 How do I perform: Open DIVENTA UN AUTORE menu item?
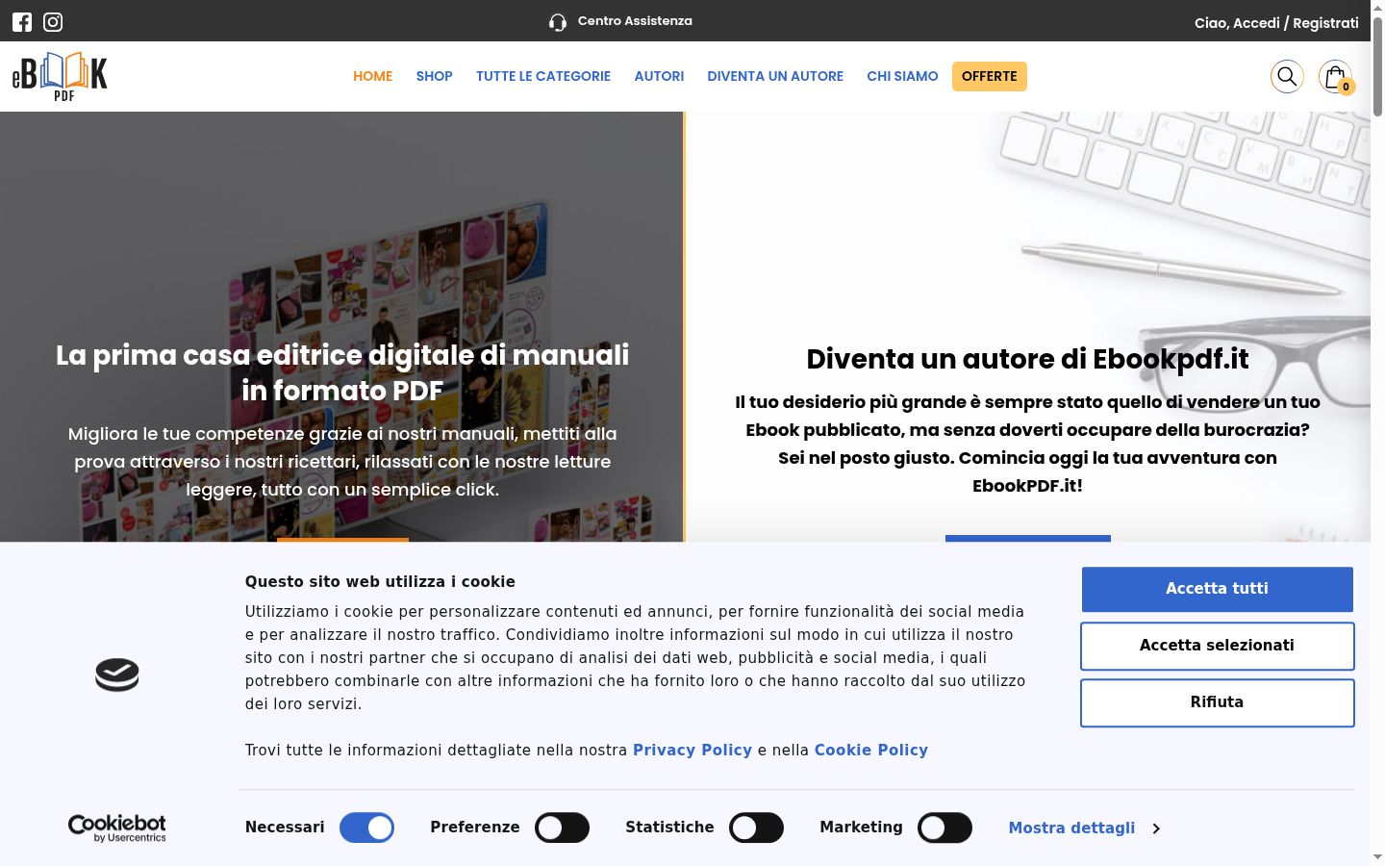775,76
